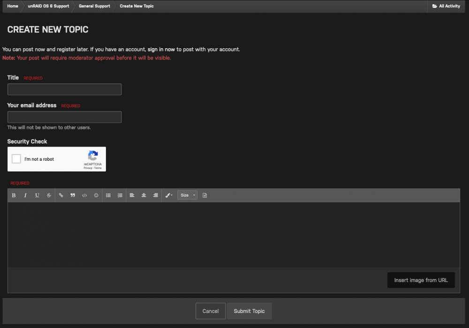
Task: Toggle bold formatting in editor toolbar
Action: point(14,195)
